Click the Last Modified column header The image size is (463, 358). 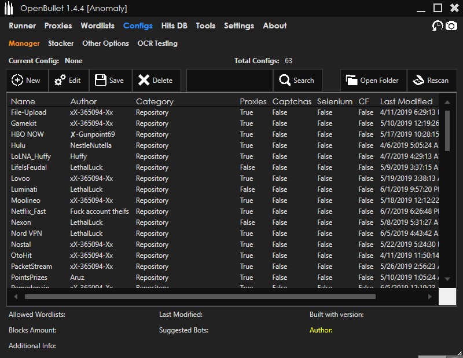click(x=406, y=101)
